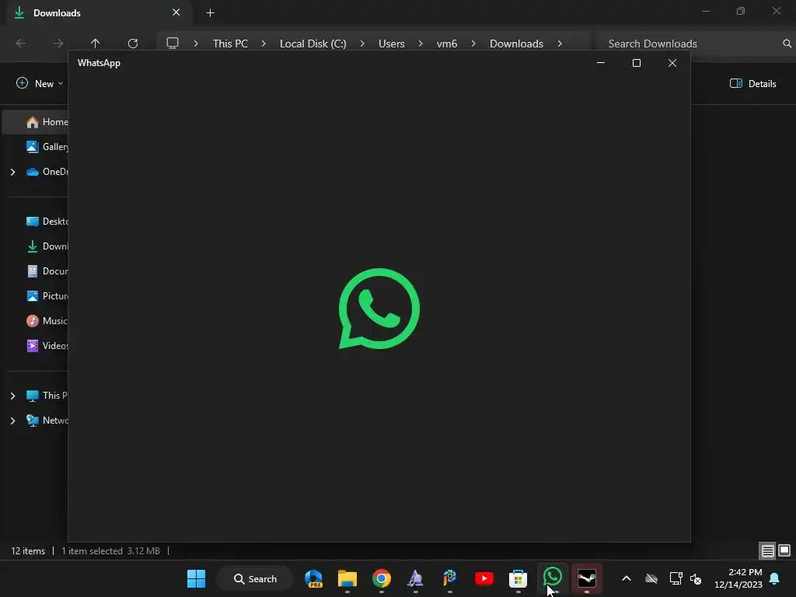796x597 pixels.
Task: Click the OneDrive cloud tray icon
Action: [651, 578]
